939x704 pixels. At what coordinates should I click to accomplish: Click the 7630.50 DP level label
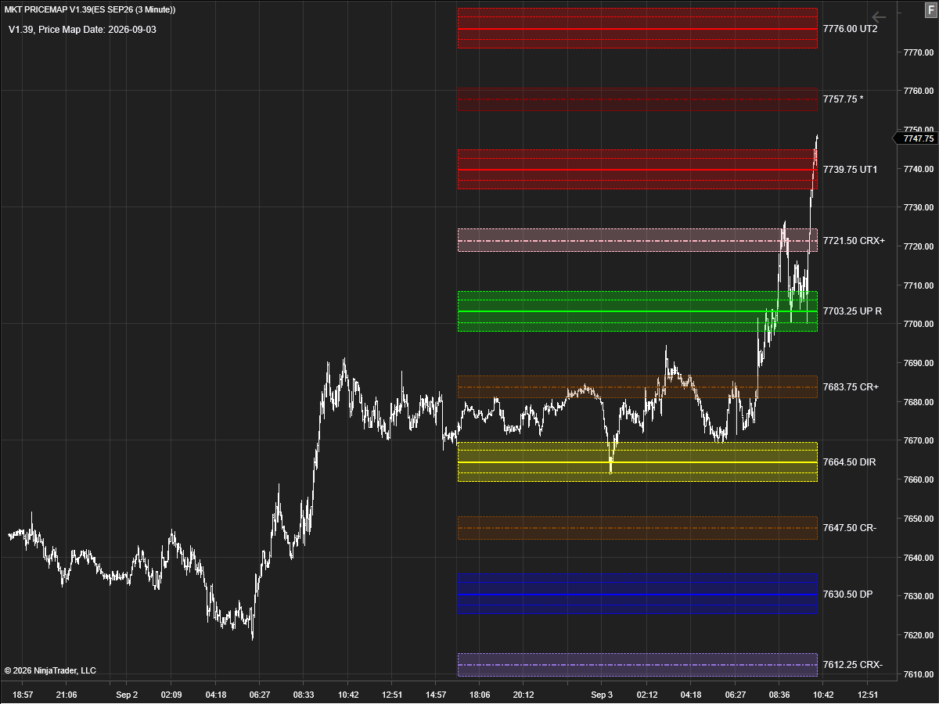[x=847, y=594]
